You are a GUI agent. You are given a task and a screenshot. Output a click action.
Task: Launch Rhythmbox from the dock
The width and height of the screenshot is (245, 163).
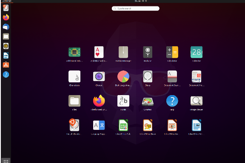point(6,46)
